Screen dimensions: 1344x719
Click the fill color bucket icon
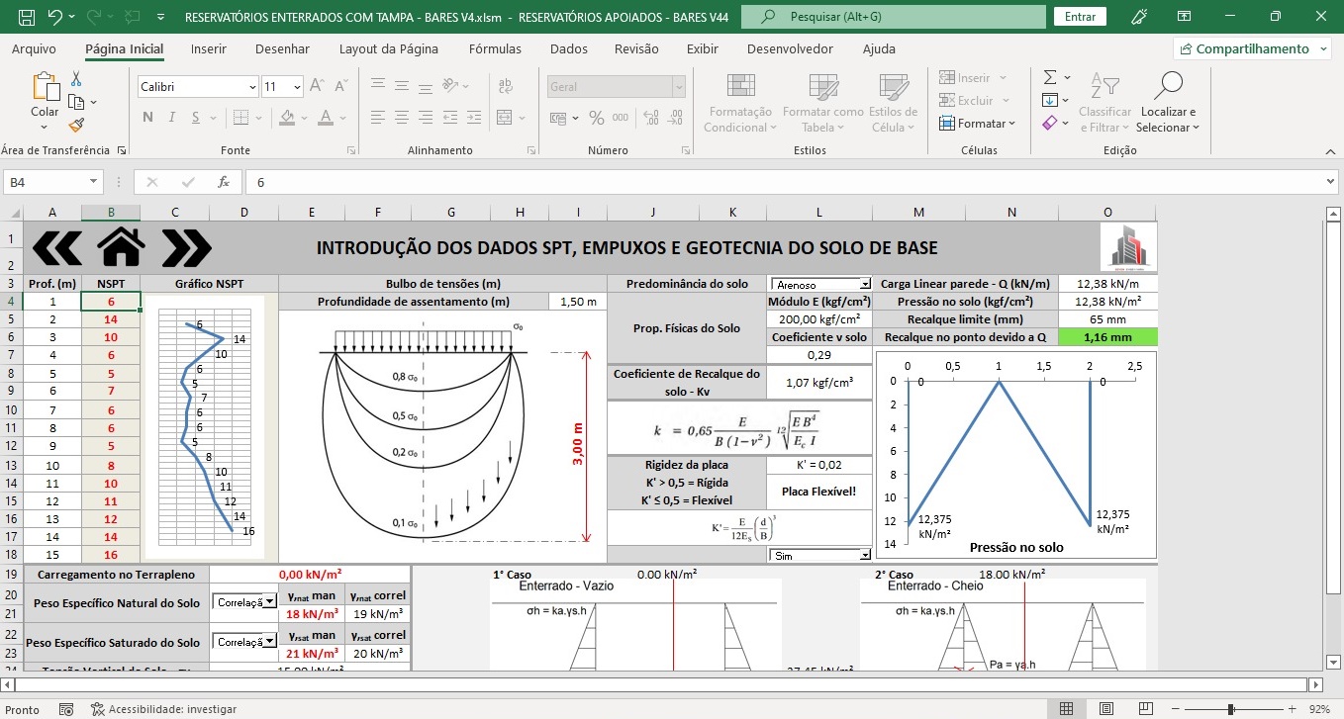[287, 117]
